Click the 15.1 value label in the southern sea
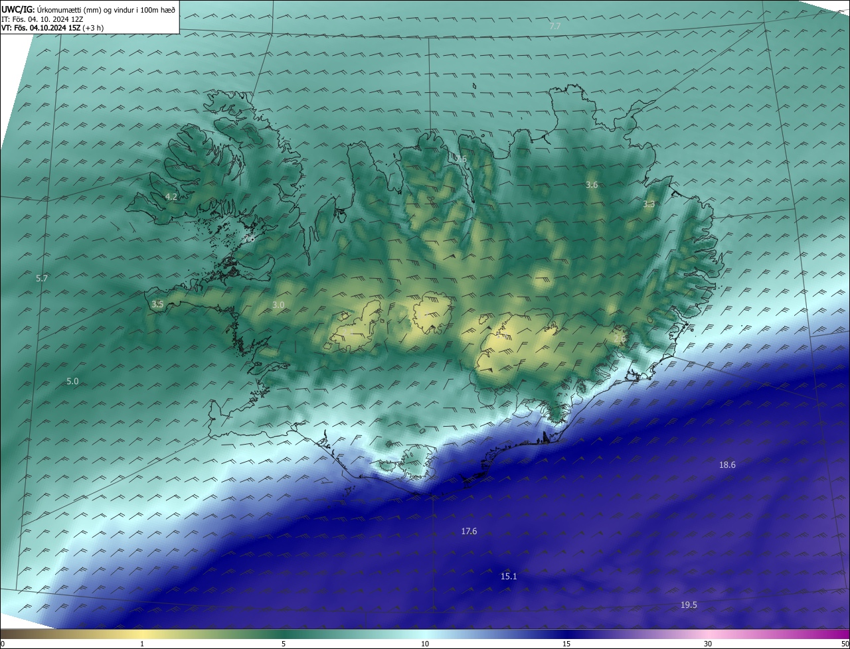 509,577
